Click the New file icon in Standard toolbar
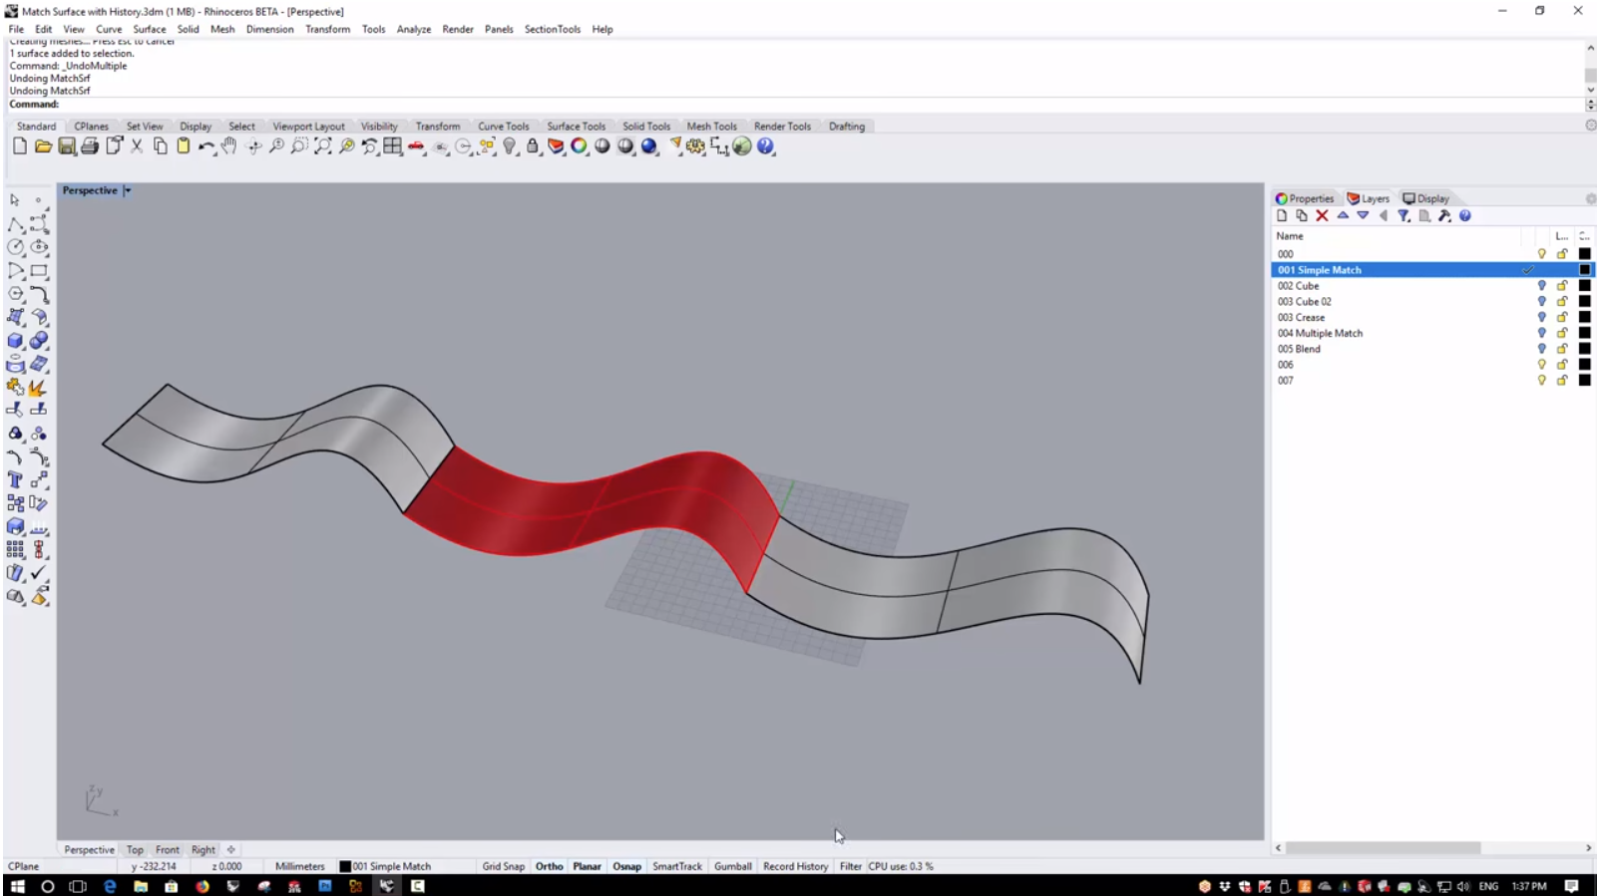 tap(20, 147)
